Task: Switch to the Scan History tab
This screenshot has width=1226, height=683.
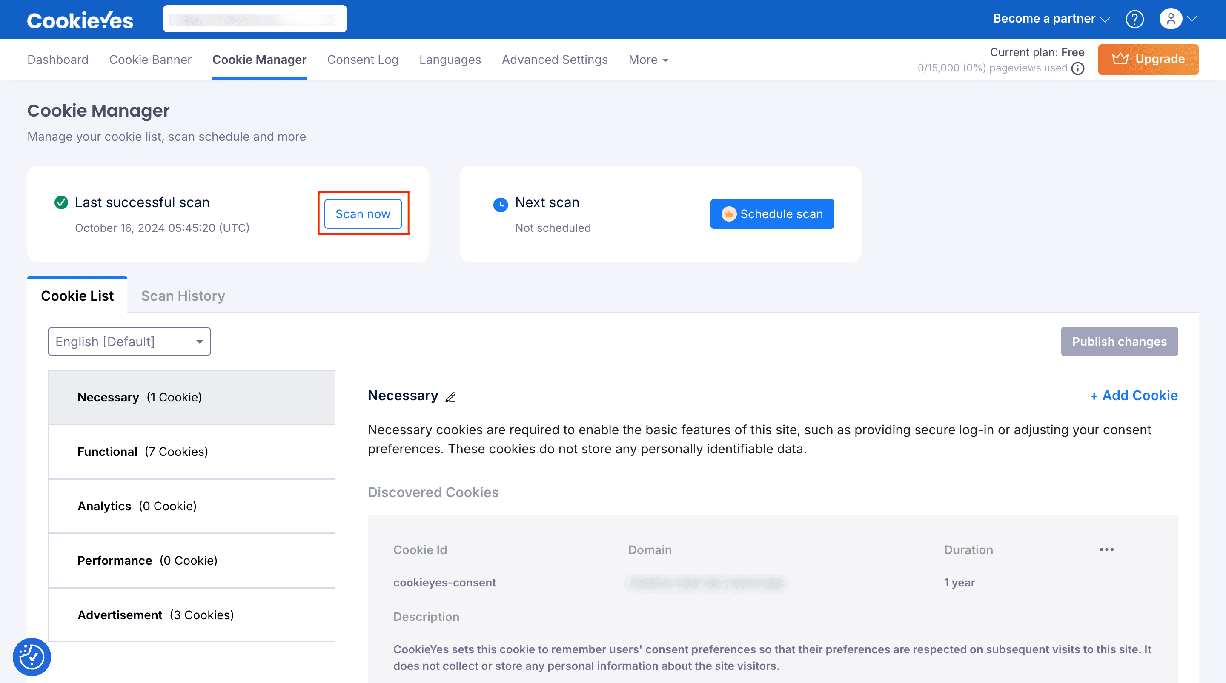Action: pos(183,296)
